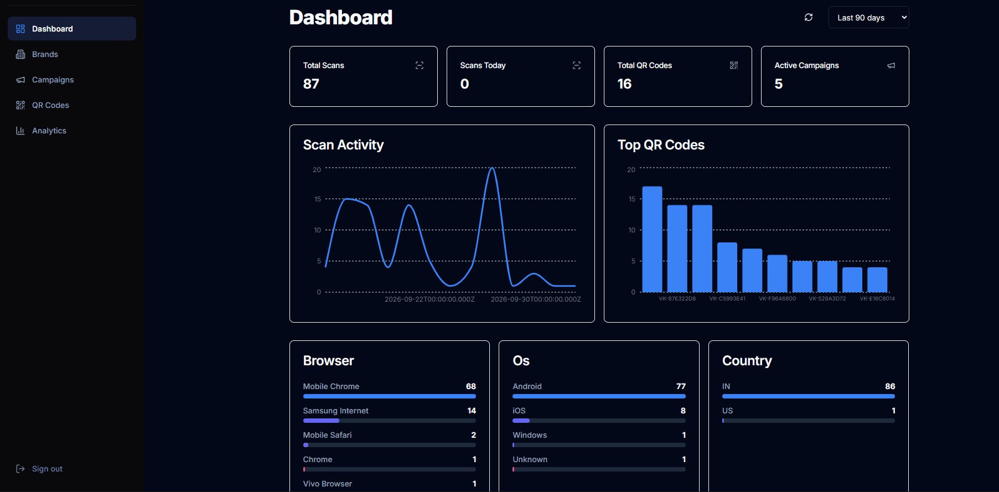Click the QR icon on Total QR Codes card

734,65
